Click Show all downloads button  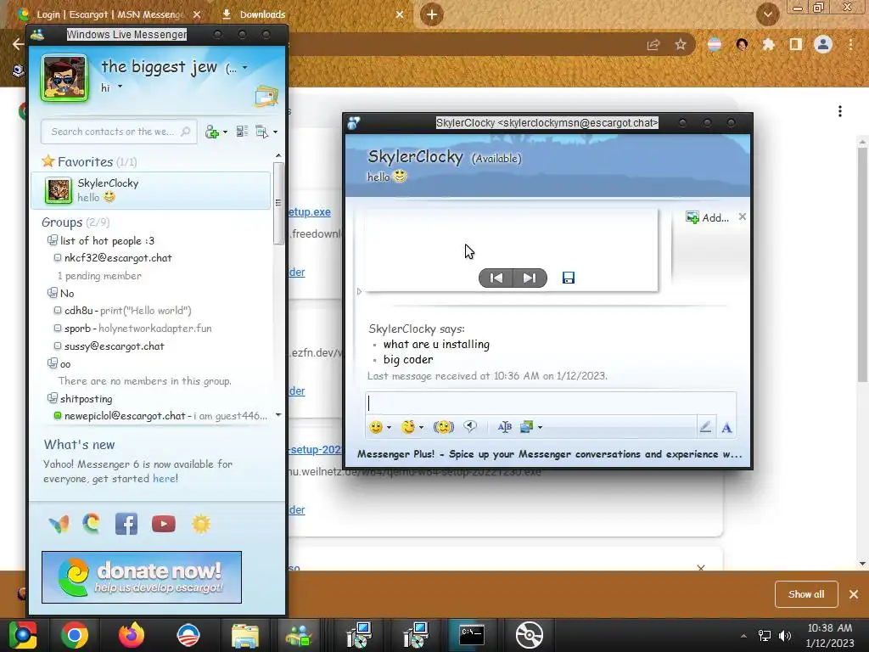pyautogui.click(x=806, y=594)
